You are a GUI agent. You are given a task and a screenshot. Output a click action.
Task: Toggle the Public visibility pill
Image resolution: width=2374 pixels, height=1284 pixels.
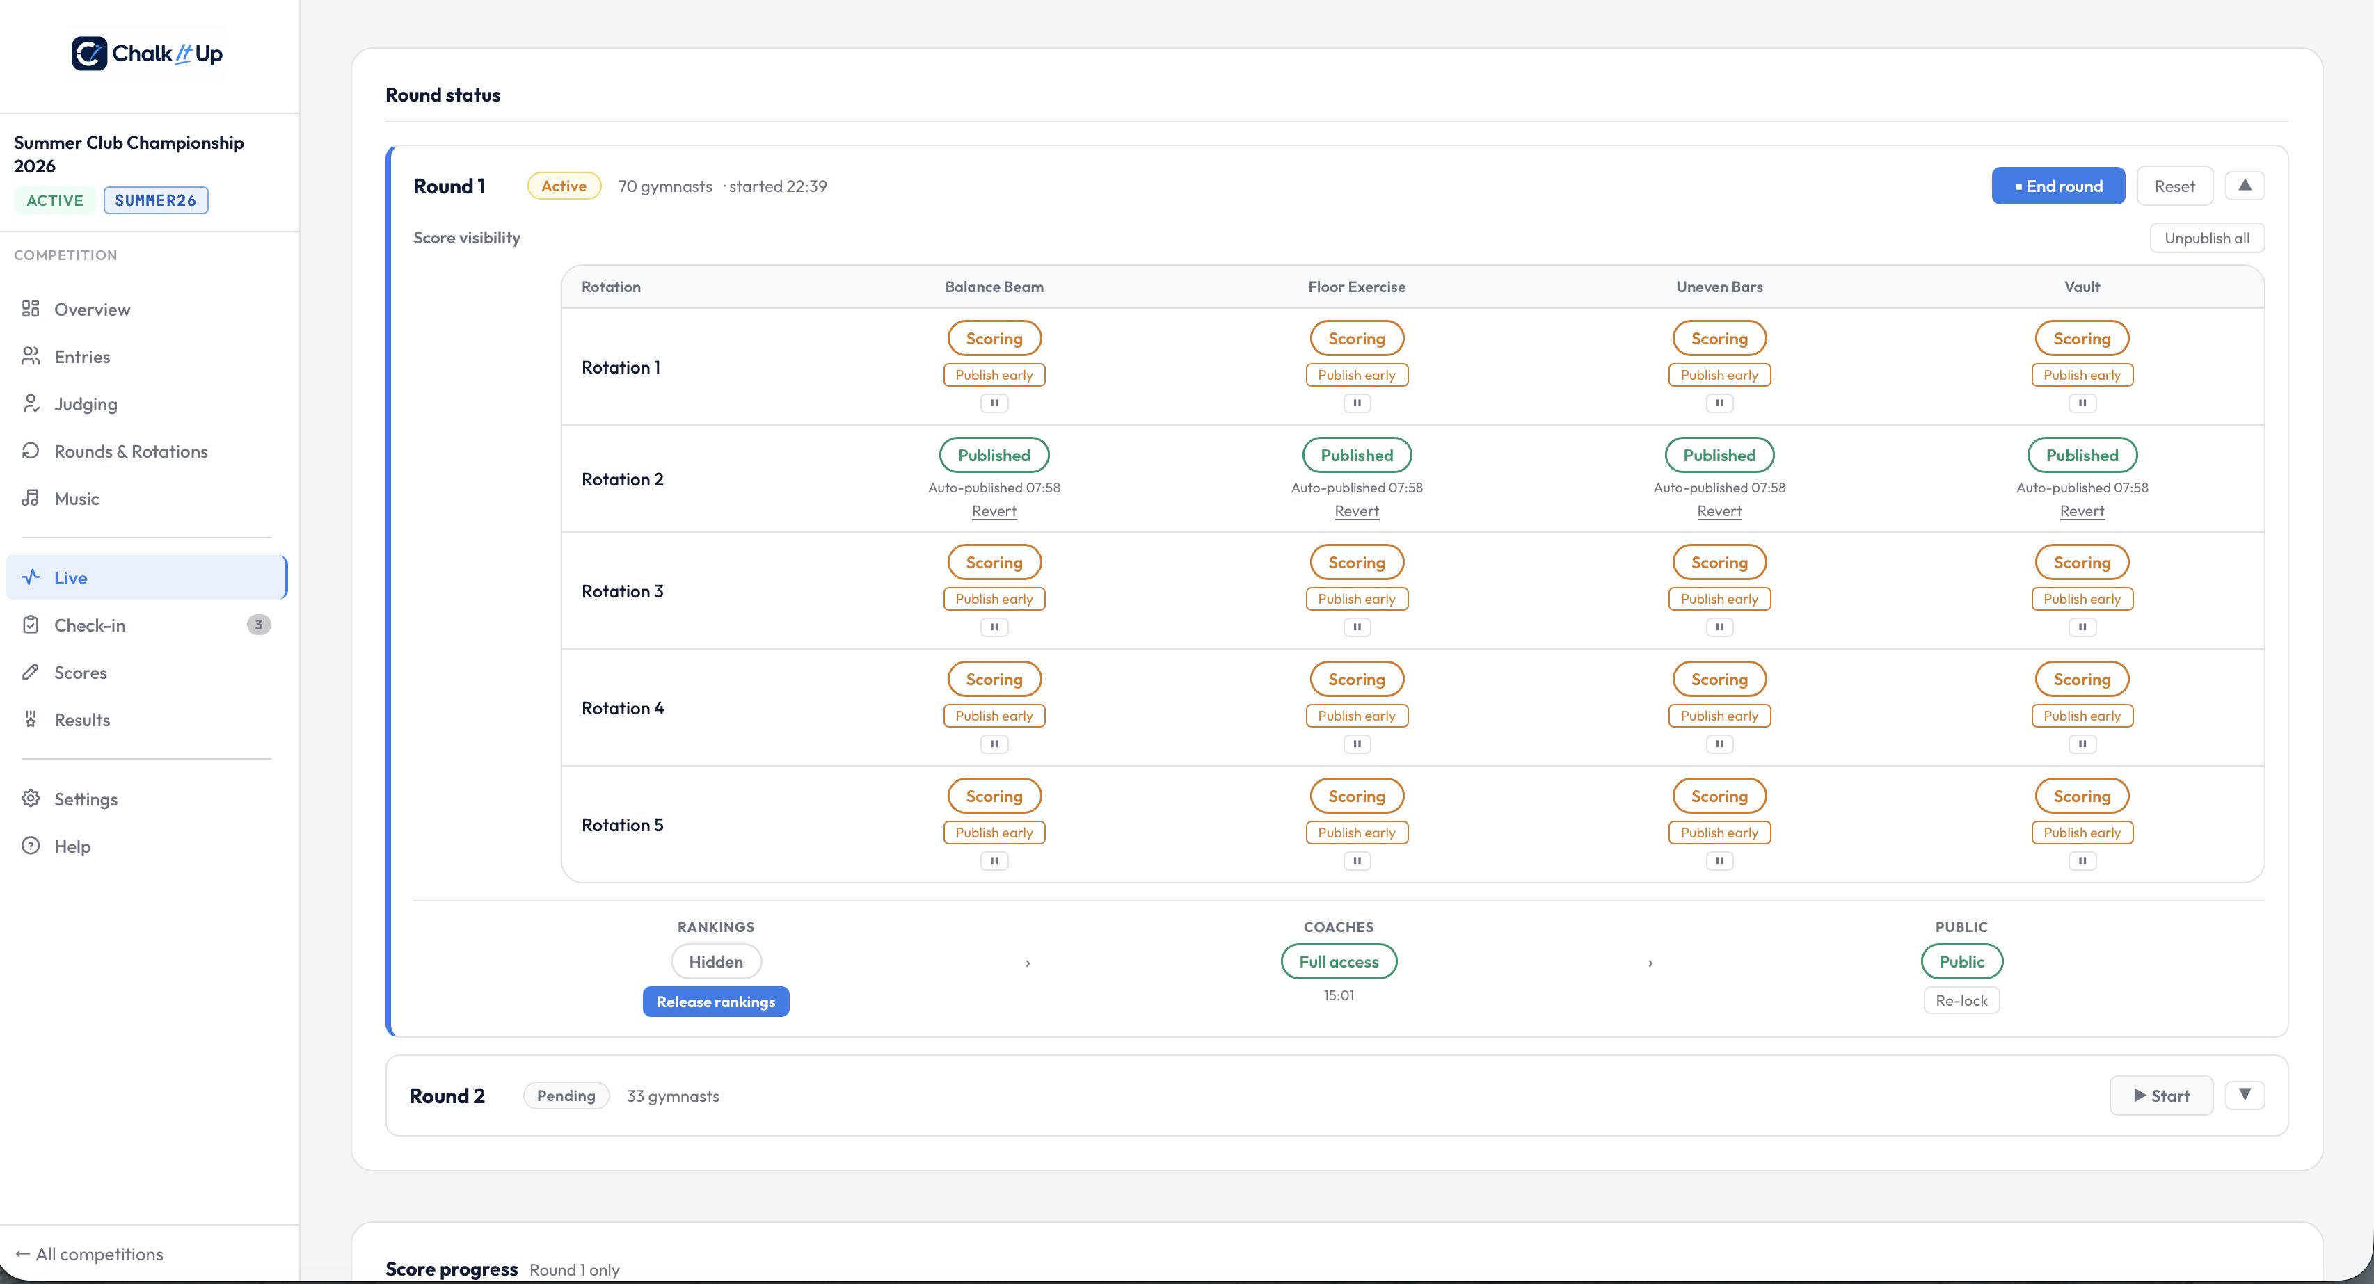click(x=1961, y=961)
